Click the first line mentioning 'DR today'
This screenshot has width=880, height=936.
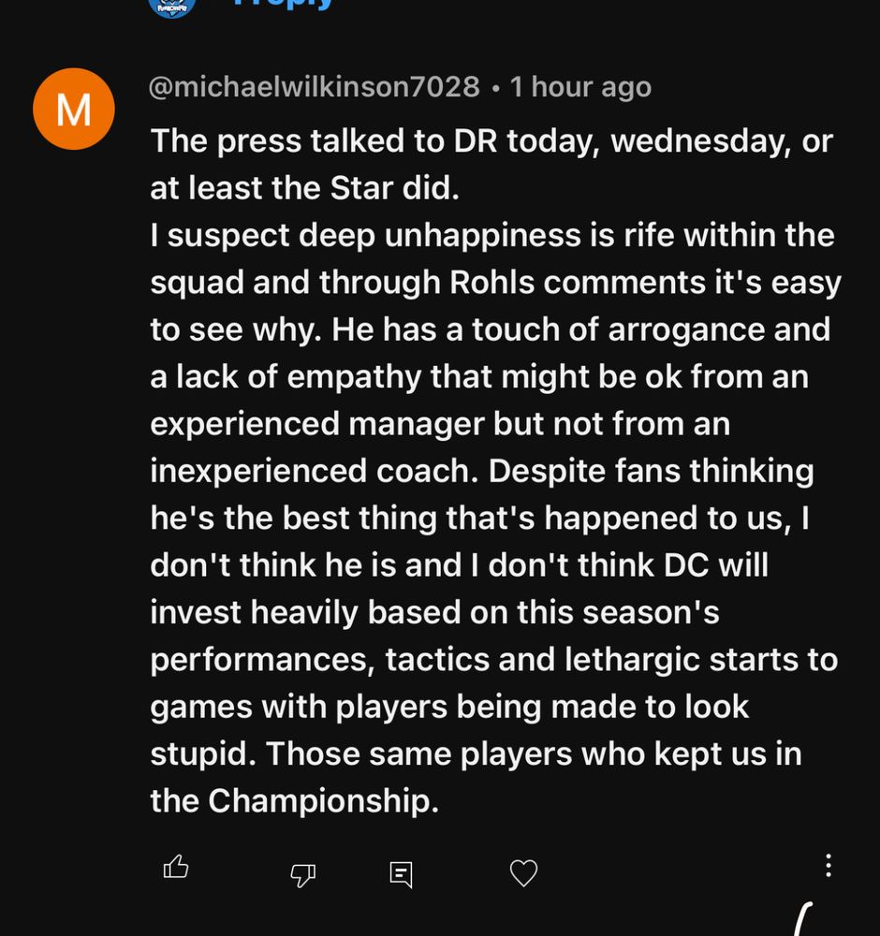(491, 142)
